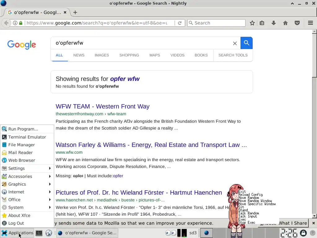Click Move Random Window in mascot menu

pos(255,201)
